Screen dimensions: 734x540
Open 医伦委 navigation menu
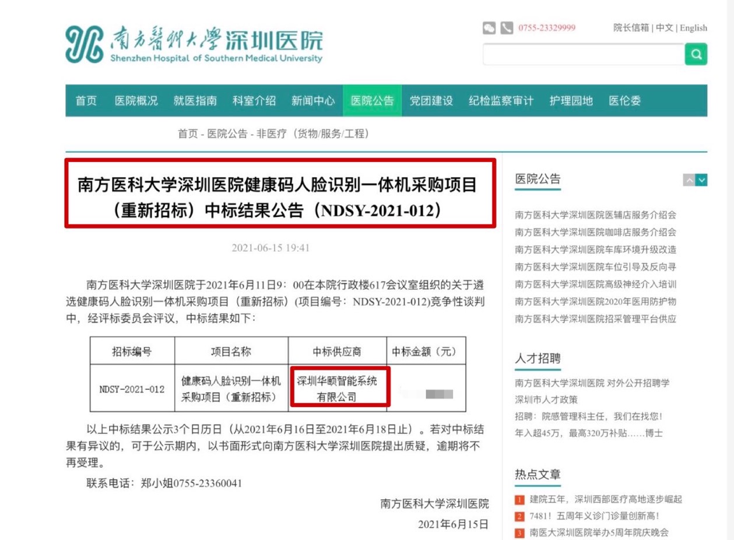tap(625, 101)
